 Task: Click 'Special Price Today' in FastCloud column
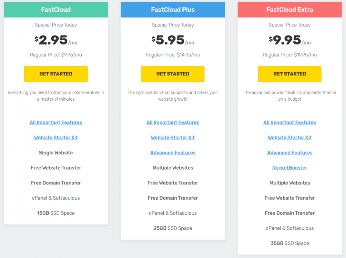56,25
